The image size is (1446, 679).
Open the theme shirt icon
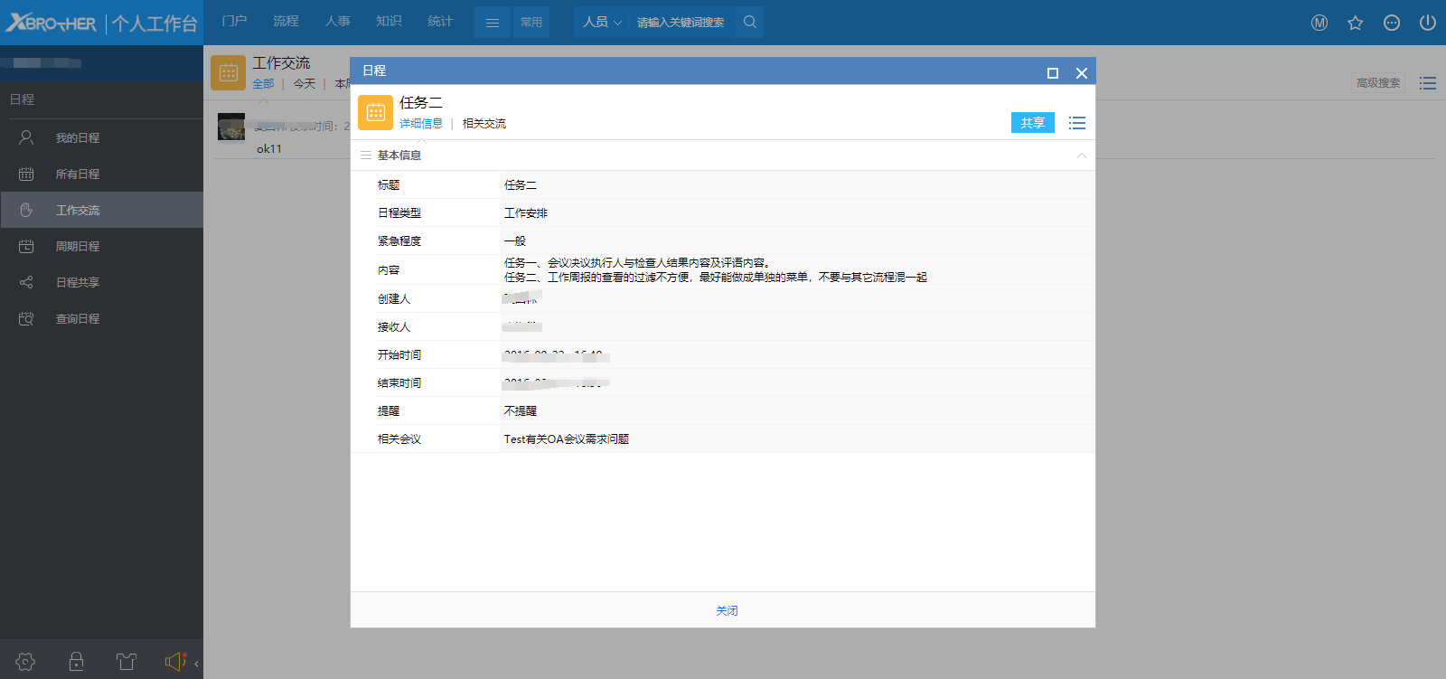(126, 662)
